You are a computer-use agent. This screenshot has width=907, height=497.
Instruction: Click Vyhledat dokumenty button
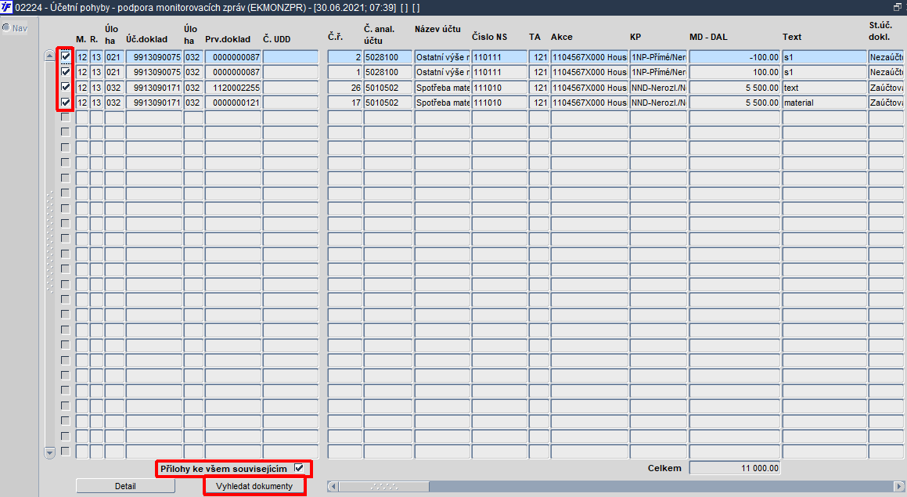(254, 486)
